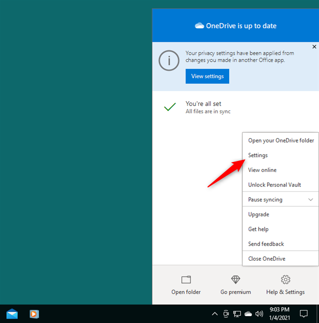
Task: Click the Help & Settings gear icon
Action: click(286, 280)
